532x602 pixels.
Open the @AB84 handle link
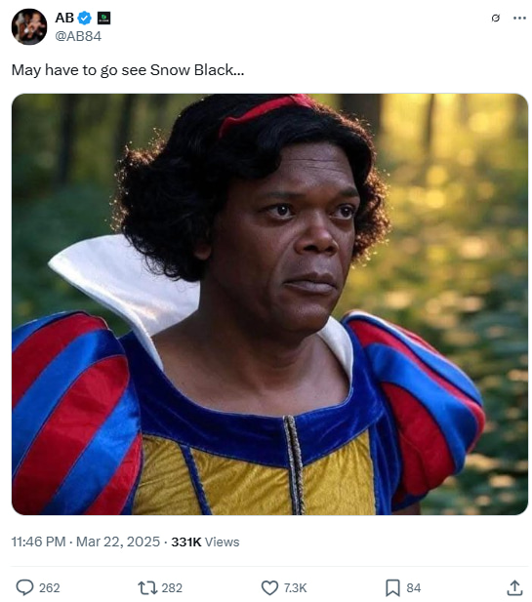(78, 36)
